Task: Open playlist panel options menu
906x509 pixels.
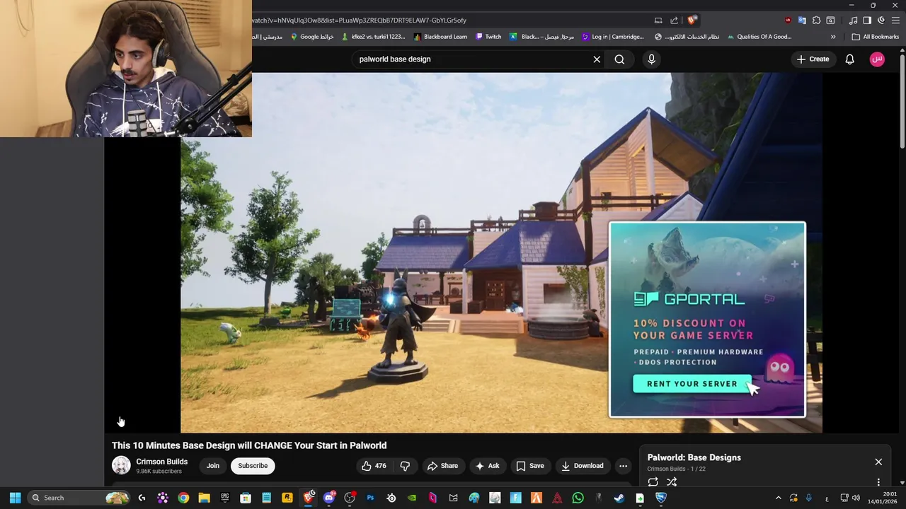Action: (878, 482)
